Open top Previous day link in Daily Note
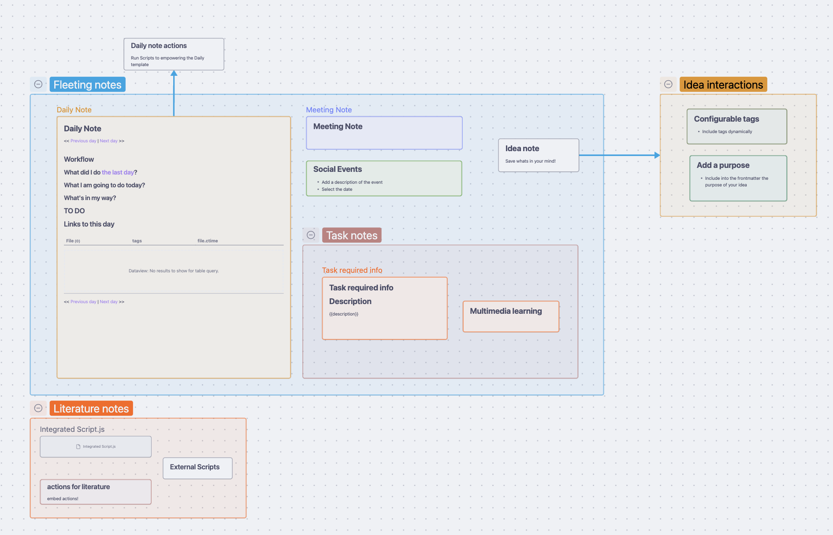 pos(83,141)
